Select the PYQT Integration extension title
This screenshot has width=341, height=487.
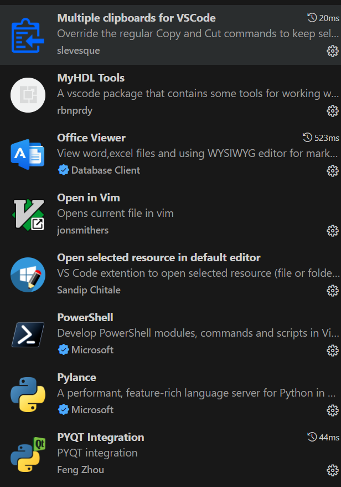101,437
